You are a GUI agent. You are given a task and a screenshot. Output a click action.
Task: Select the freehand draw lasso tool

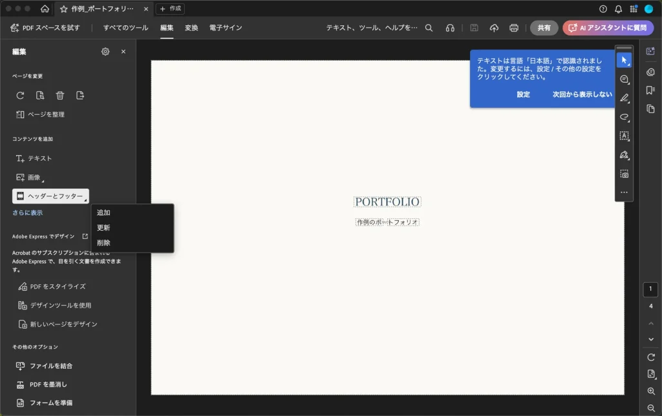tap(624, 117)
